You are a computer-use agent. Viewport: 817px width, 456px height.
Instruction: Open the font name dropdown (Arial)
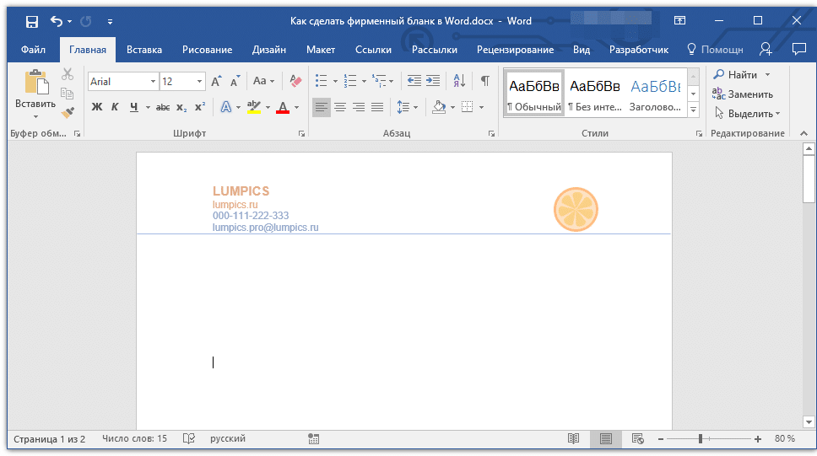pyautogui.click(x=153, y=82)
